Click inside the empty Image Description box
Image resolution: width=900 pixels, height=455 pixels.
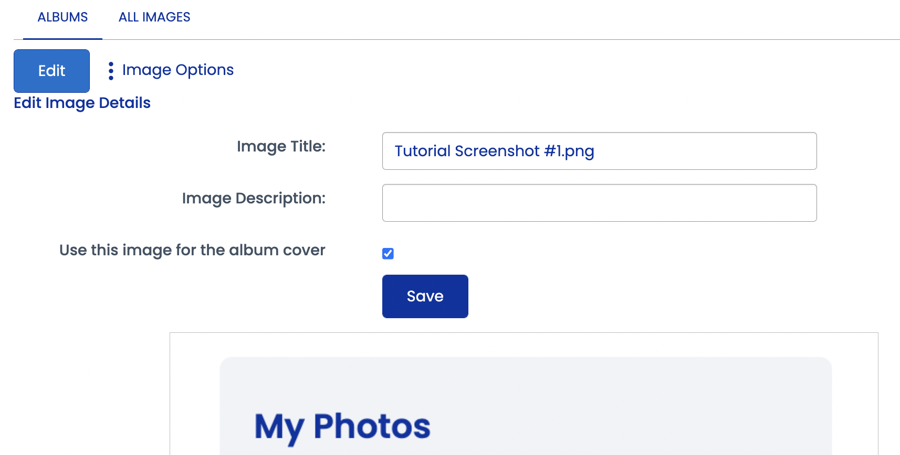tap(599, 203)
